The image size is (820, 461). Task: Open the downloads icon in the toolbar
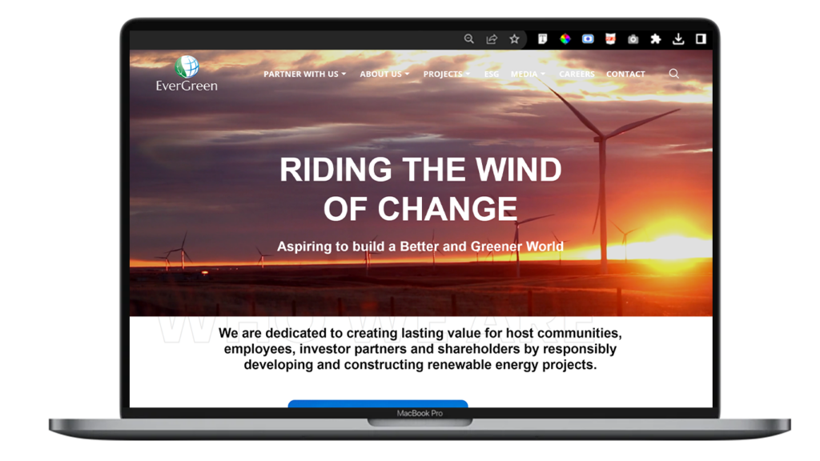(x=679, y=38)
